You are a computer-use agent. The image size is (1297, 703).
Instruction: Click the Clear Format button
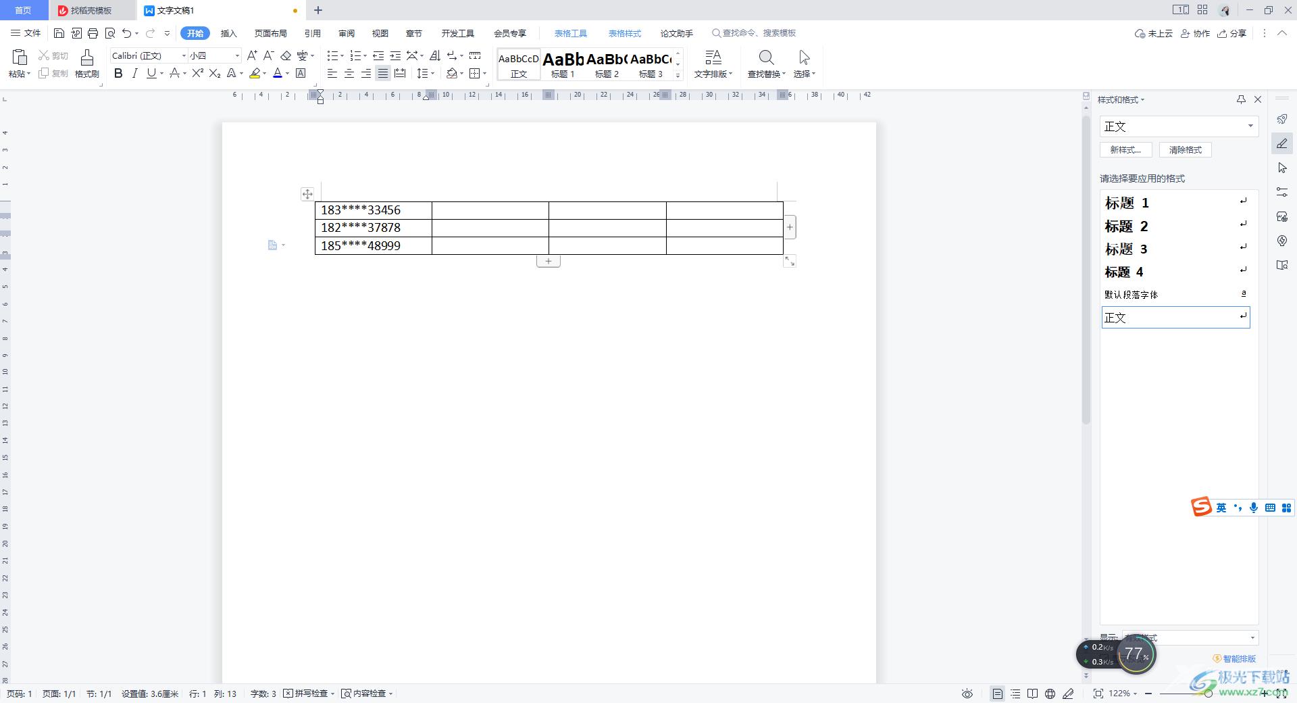(1186, 150)
